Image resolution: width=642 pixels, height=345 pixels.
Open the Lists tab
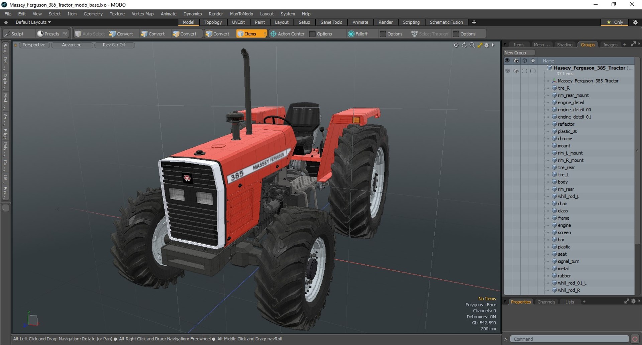click(x=570, y=302)
